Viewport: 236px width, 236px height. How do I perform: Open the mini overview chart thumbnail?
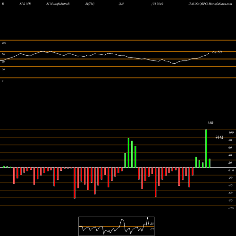coord(117,226)
